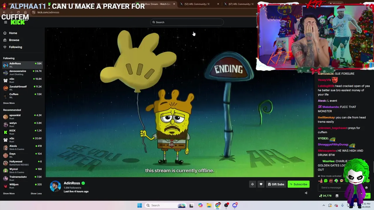Open the Kick hamburger menu
The image size is (374, 210).
[6, 22]
